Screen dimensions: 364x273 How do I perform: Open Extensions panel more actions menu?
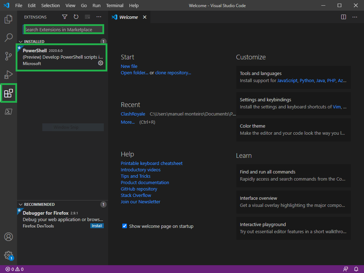pos(99,17)
